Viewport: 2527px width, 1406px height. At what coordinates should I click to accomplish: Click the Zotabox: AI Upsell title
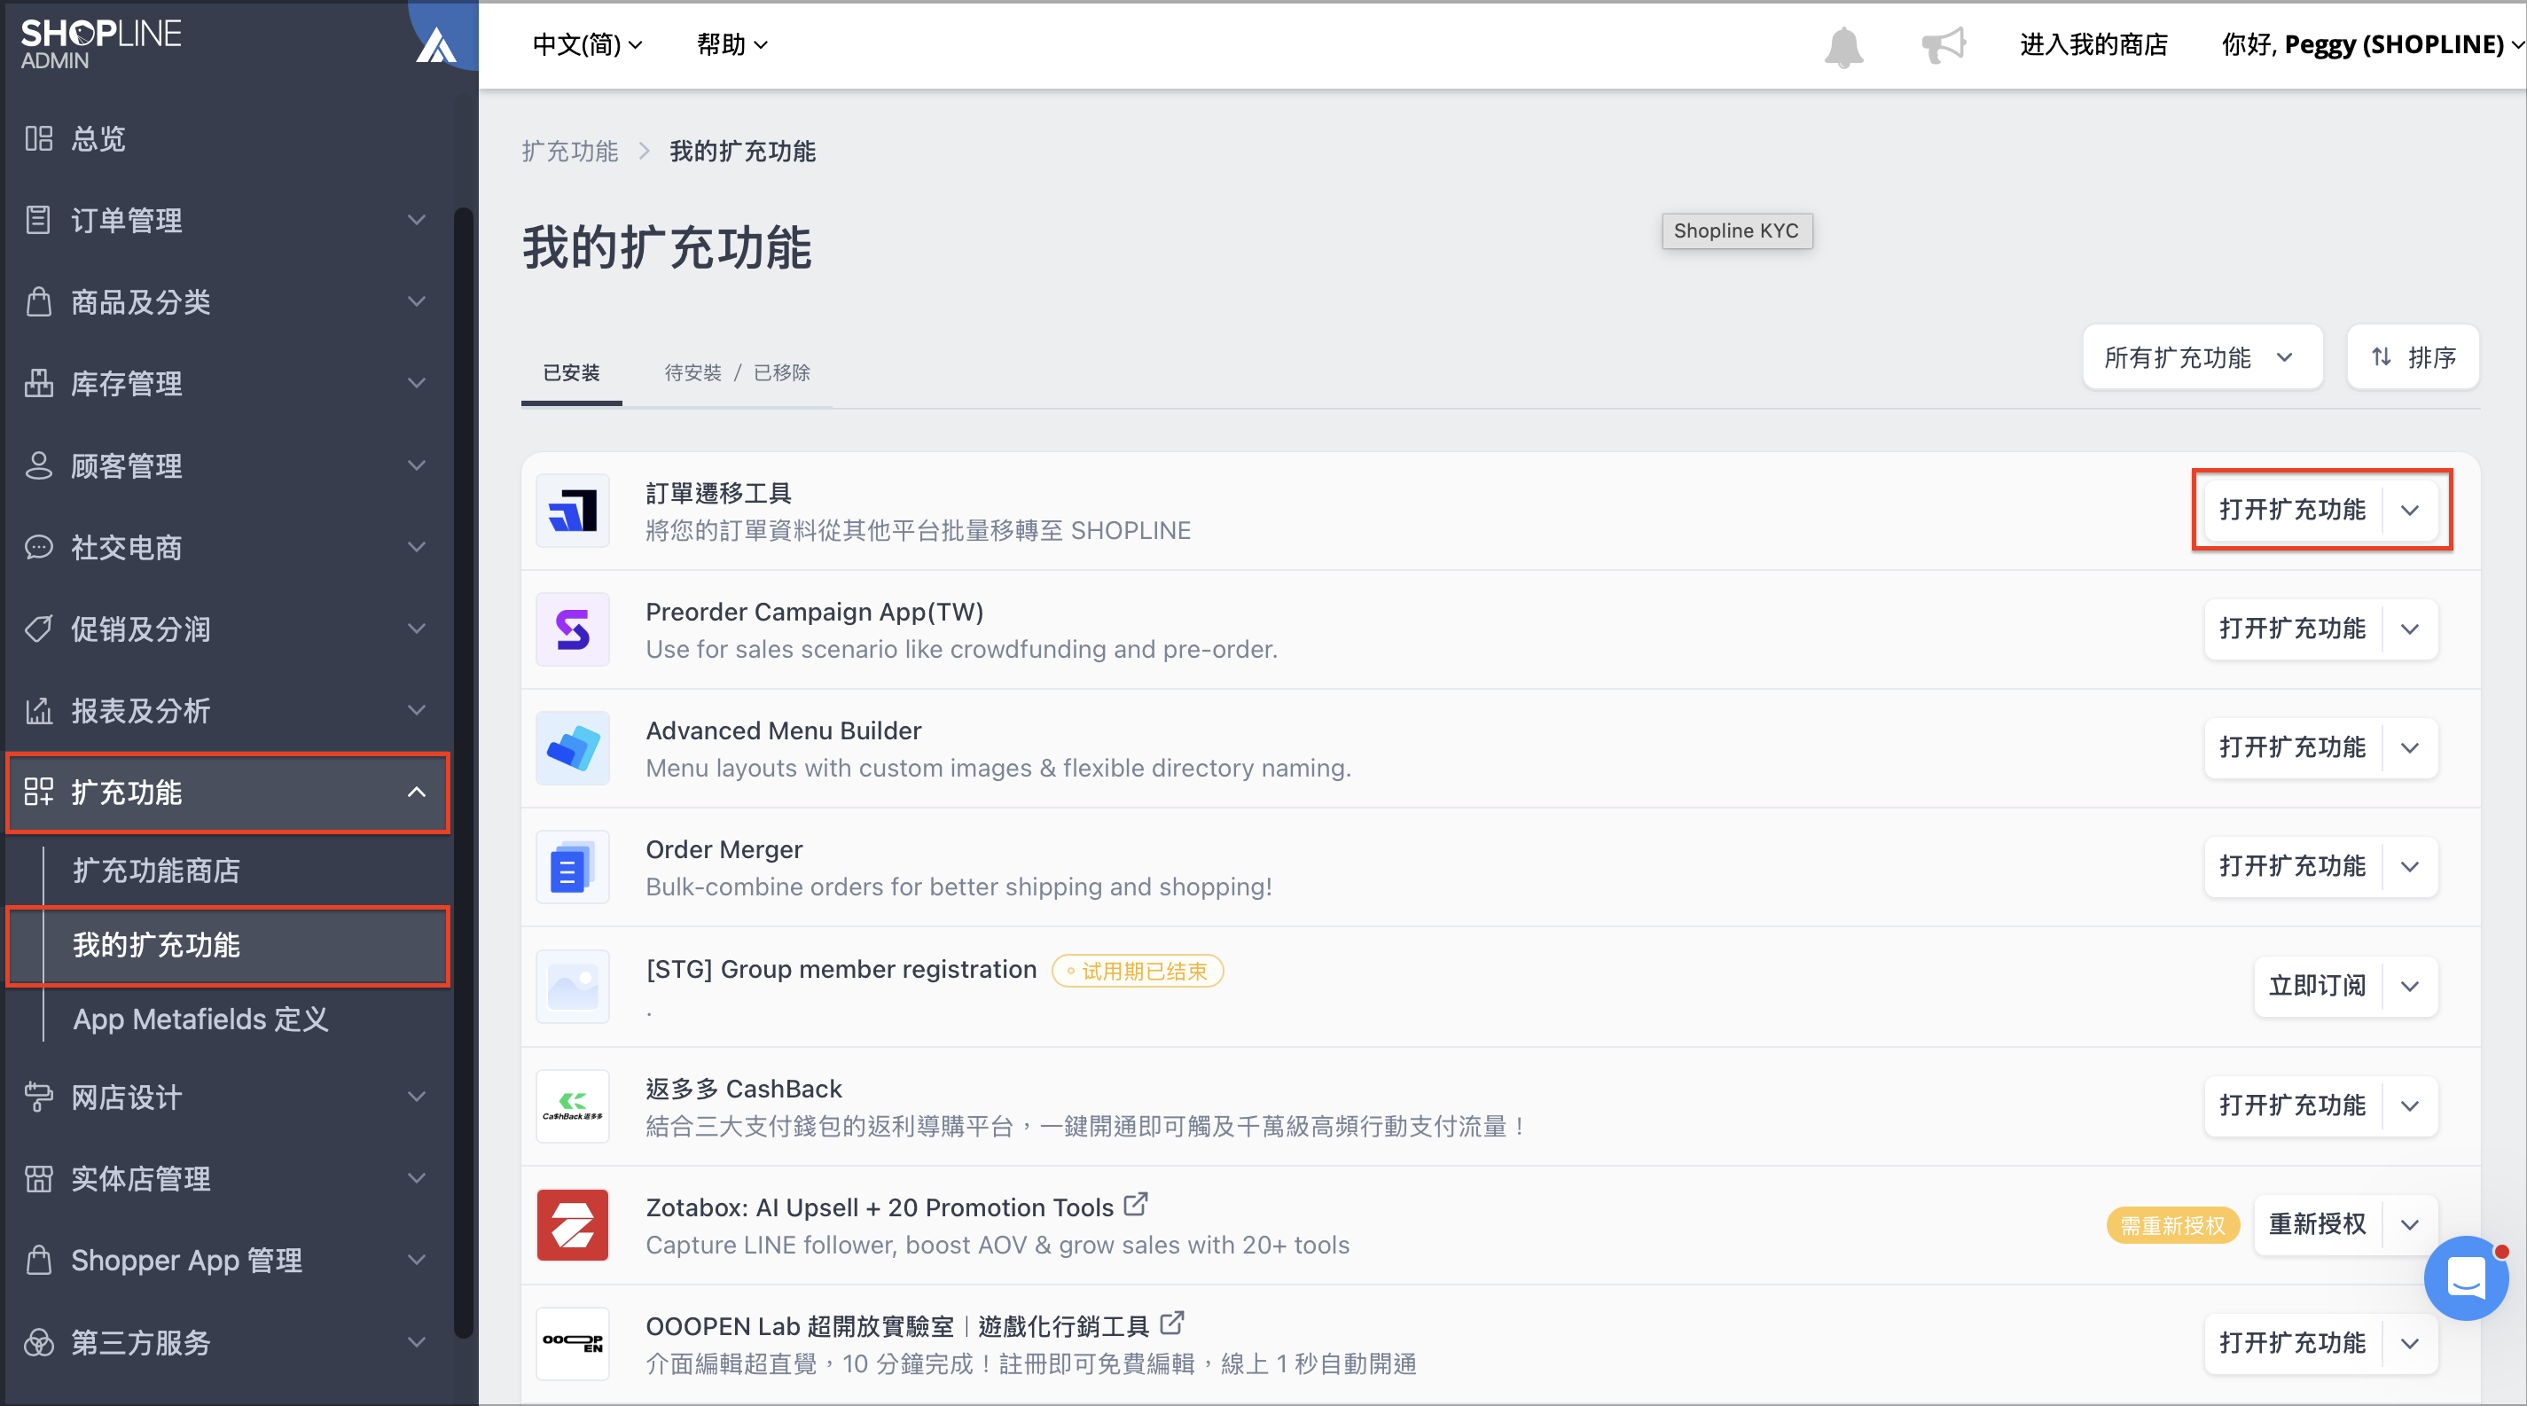[x=880, y=1207]
